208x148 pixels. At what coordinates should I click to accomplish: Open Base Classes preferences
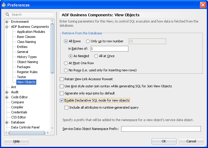[x=26, y=37]
